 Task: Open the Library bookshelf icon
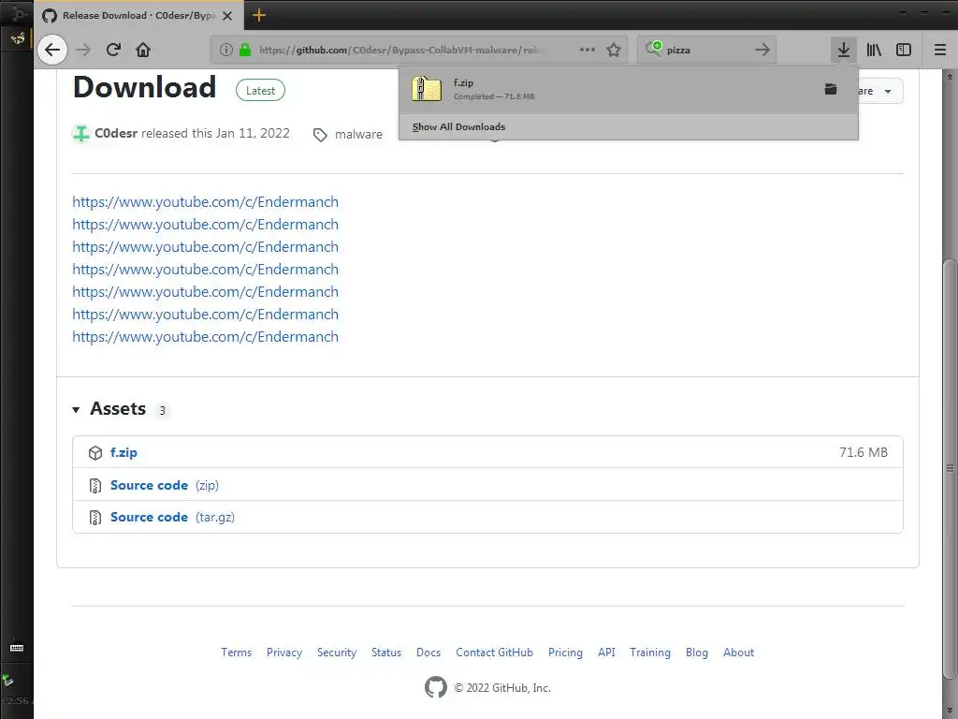click(x=874, y=51)
